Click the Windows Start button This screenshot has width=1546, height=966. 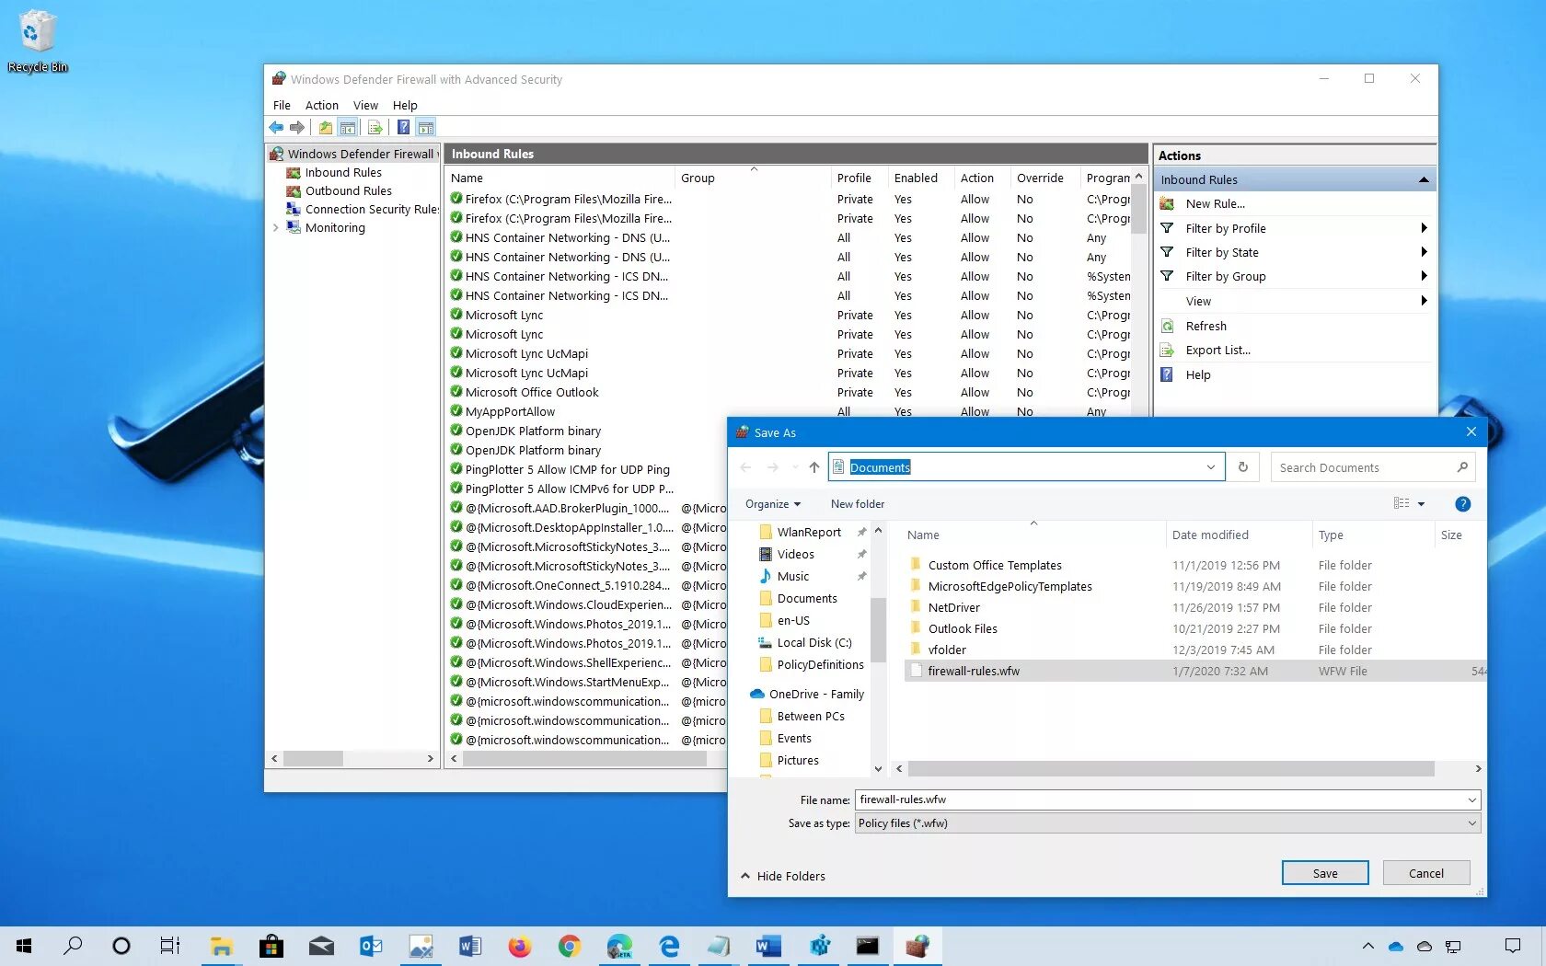(x=25, y=946)
